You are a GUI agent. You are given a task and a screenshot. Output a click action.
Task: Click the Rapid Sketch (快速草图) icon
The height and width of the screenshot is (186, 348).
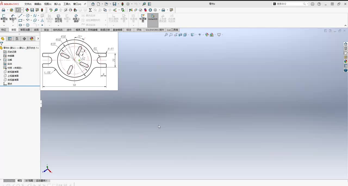pos(143,18)
